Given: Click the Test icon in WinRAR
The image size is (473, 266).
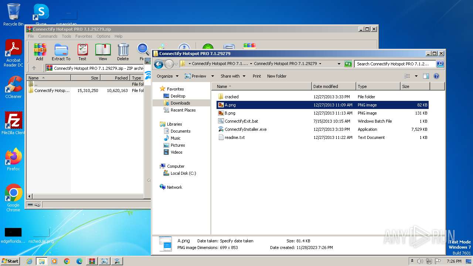Looking at the screenshot, I should 82,52.
